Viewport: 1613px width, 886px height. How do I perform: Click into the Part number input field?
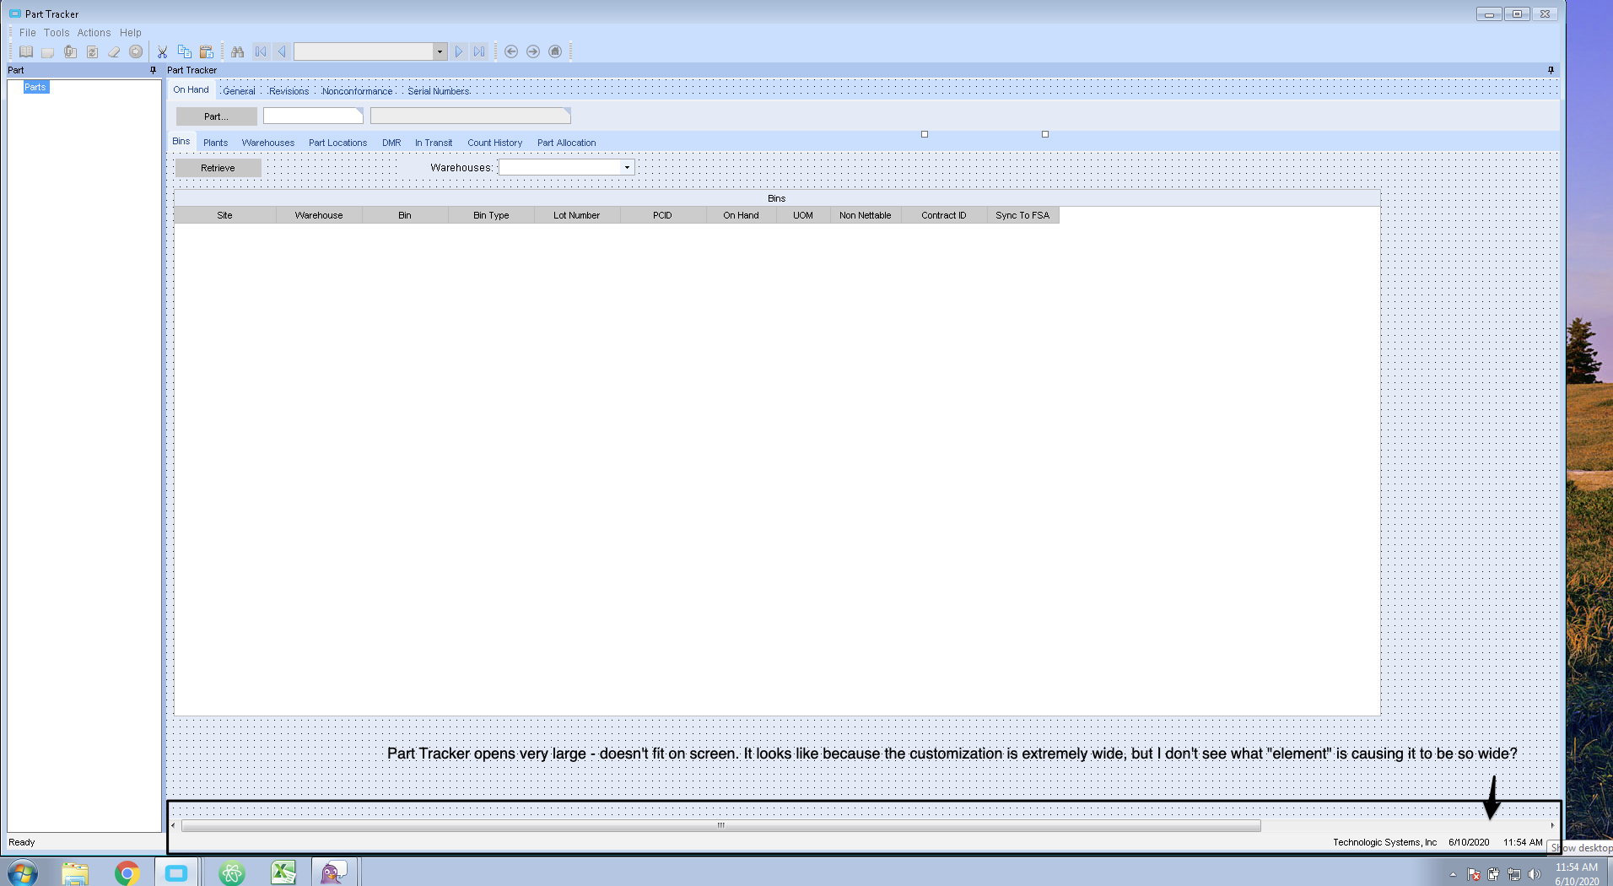coord(313,116)
